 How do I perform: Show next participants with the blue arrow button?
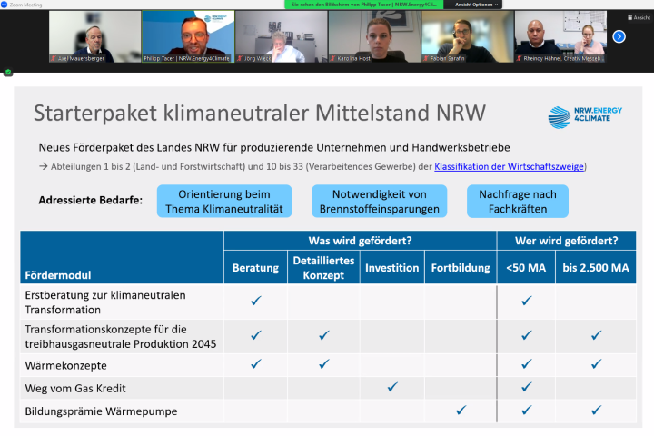[x=619, y=36]
